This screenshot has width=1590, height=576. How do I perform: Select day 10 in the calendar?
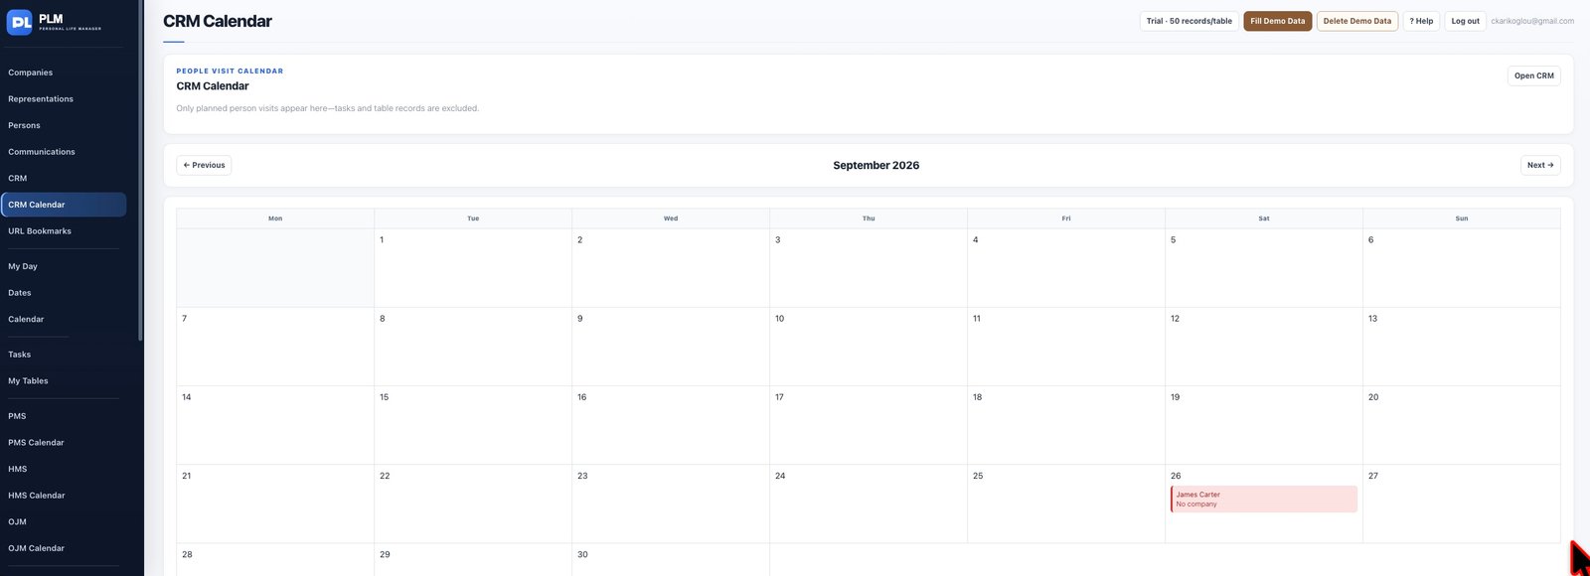[x=869, y=347]
